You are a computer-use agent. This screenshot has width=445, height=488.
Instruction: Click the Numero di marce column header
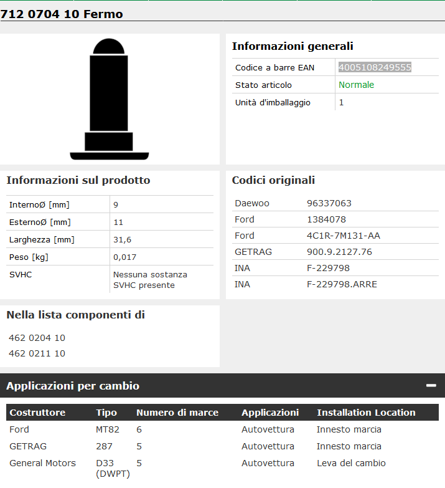tap(177, 413)
